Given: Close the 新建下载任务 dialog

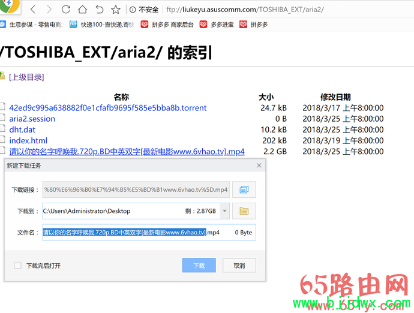Looking at the screenshot, I should pos(259,165).
